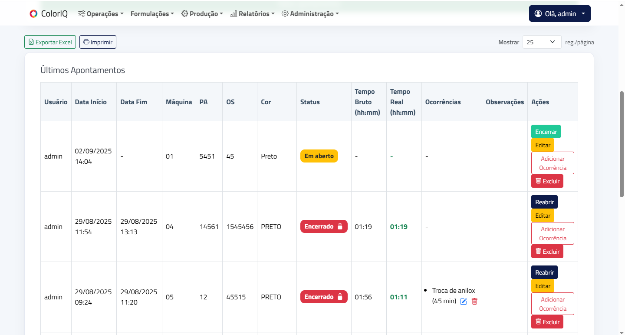Click the PA value 14561

pos(209,227)
